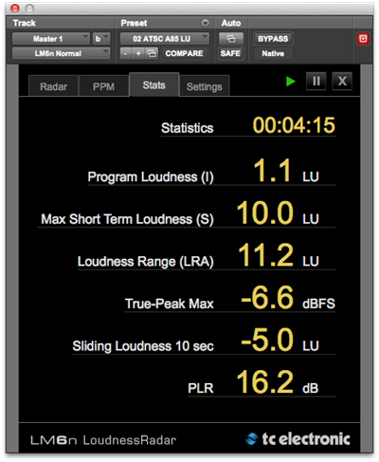Switch to the PPM tab
Screen dimensions: 379x462
point(103,86)
